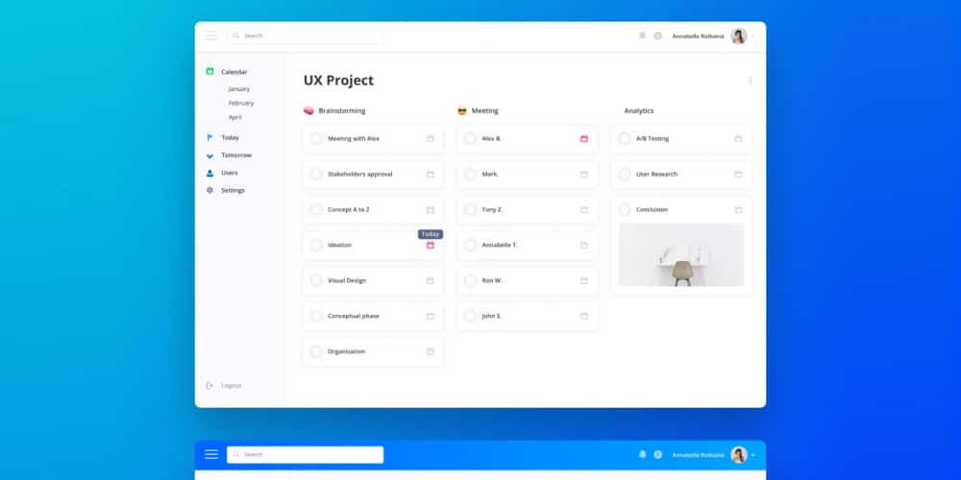Screen dimensions: 961x480
Task: Open the three-dot menu next to UX Project
Action: point(751,81)
